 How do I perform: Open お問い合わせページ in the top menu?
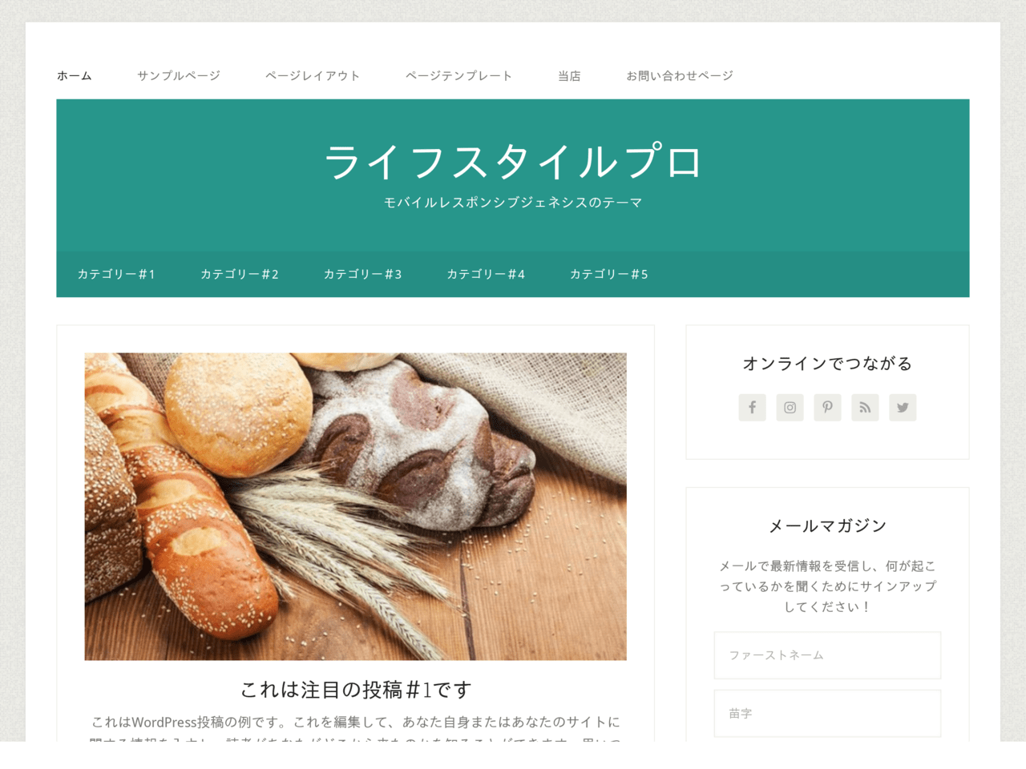pos(680,76)
